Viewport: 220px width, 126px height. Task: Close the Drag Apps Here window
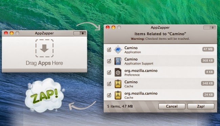(x=6, y=33)
